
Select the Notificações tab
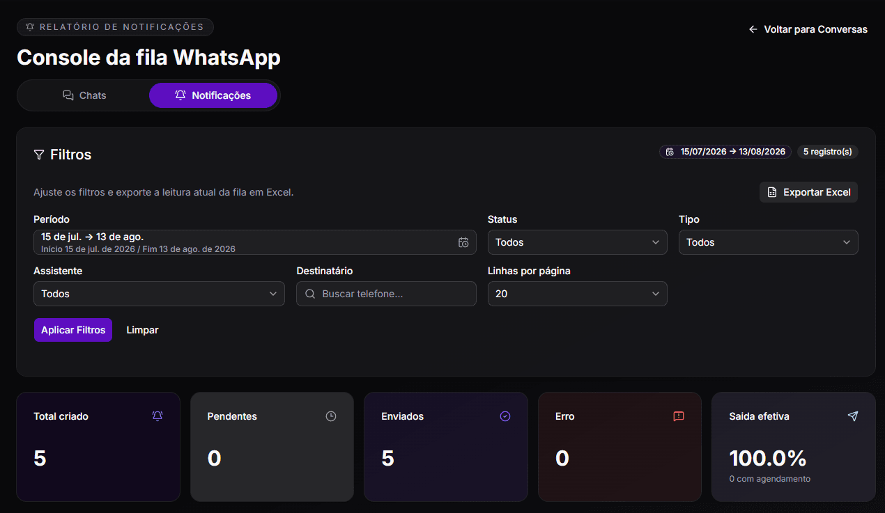[x=213, y=95]
